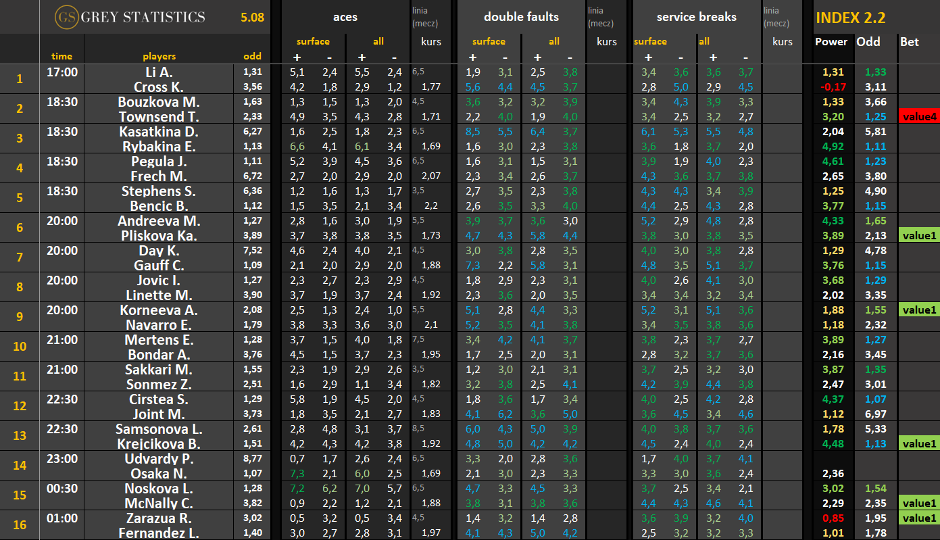
Task: Select red power value 0,85 for Zarazua
Action: click(x=833, y=518)
